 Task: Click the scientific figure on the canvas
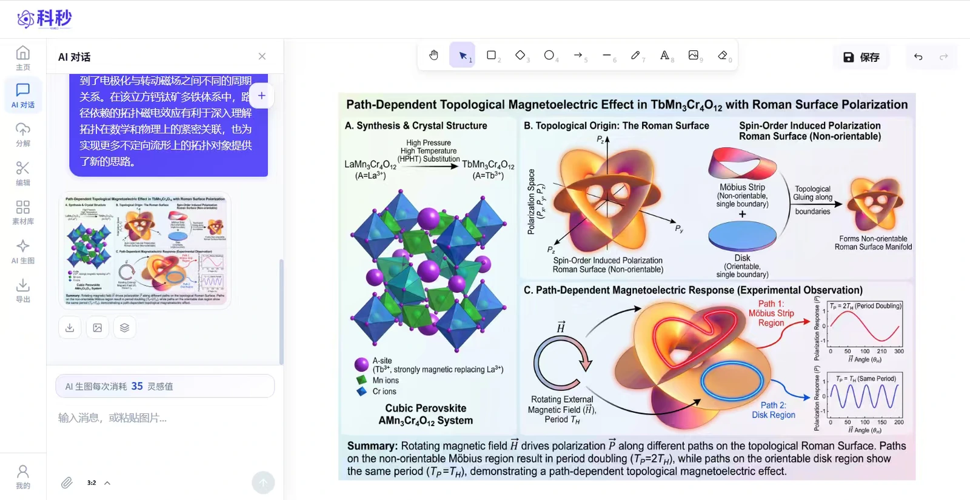[627, 287]
